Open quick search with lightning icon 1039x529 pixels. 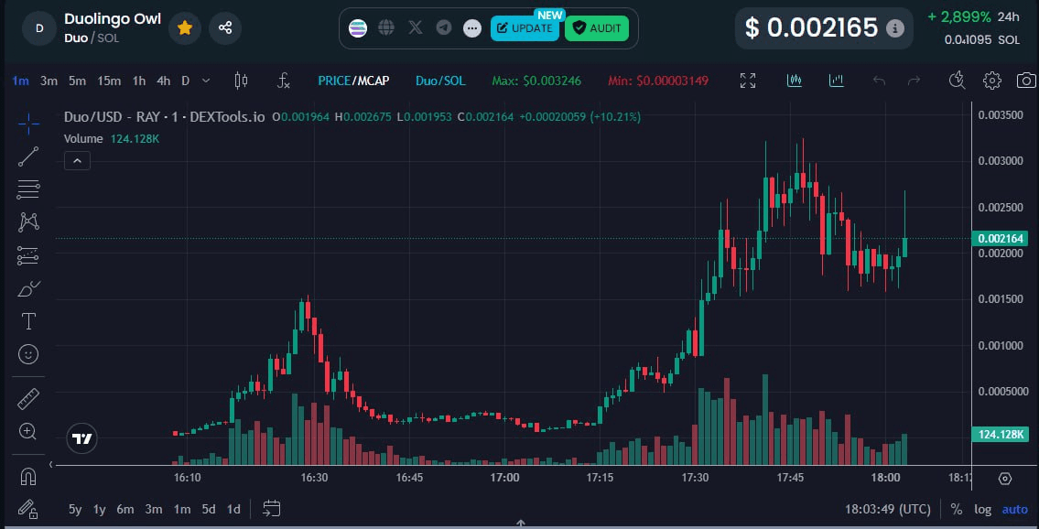957,81
